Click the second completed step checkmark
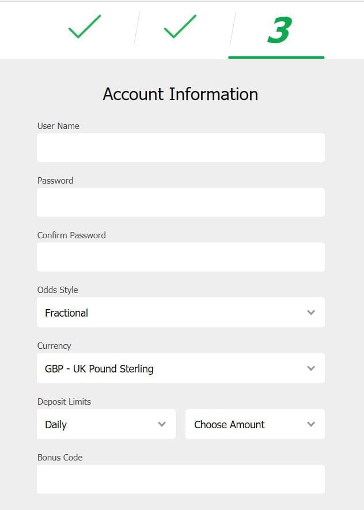 coord(180,27)
